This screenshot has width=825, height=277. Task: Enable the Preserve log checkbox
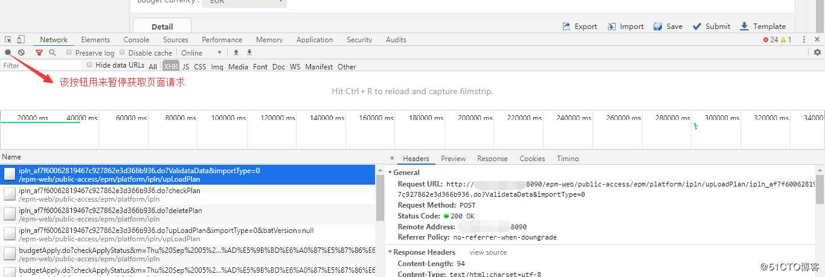[69, 53]
